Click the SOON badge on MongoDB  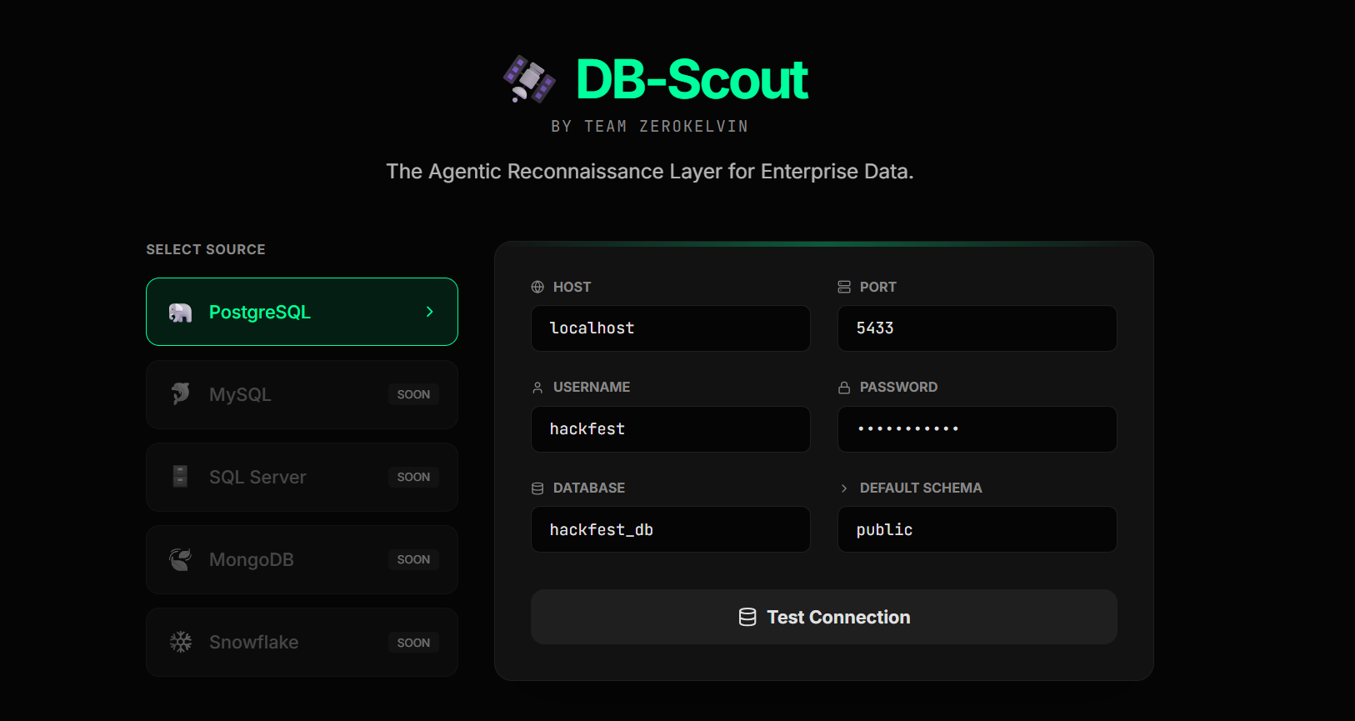413,558
